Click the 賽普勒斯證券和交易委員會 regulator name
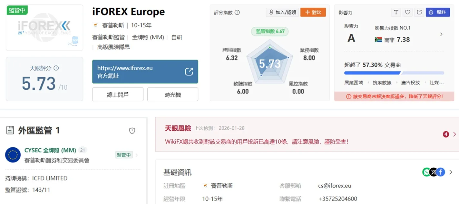This screenshot has width=459, height=204. point(57,160)
